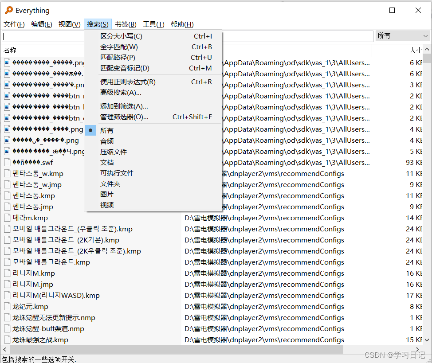Click file icon of 龙纪元.kmp
Viewport: 432px width, 363px height.
[x=7, y=307]
